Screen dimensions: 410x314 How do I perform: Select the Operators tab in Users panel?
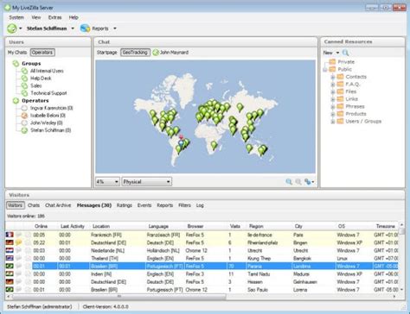point(42,53)
